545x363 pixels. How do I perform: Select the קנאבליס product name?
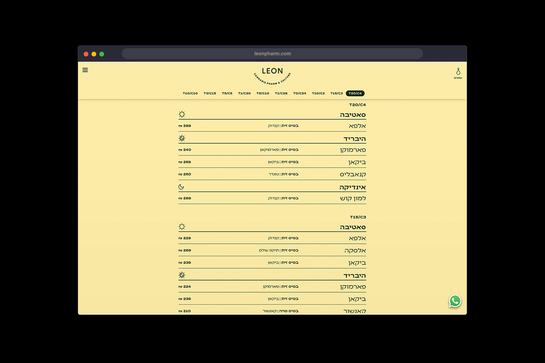(x=353, y=174)
